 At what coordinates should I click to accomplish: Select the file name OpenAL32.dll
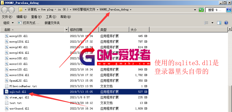click(x=18, y=81)
